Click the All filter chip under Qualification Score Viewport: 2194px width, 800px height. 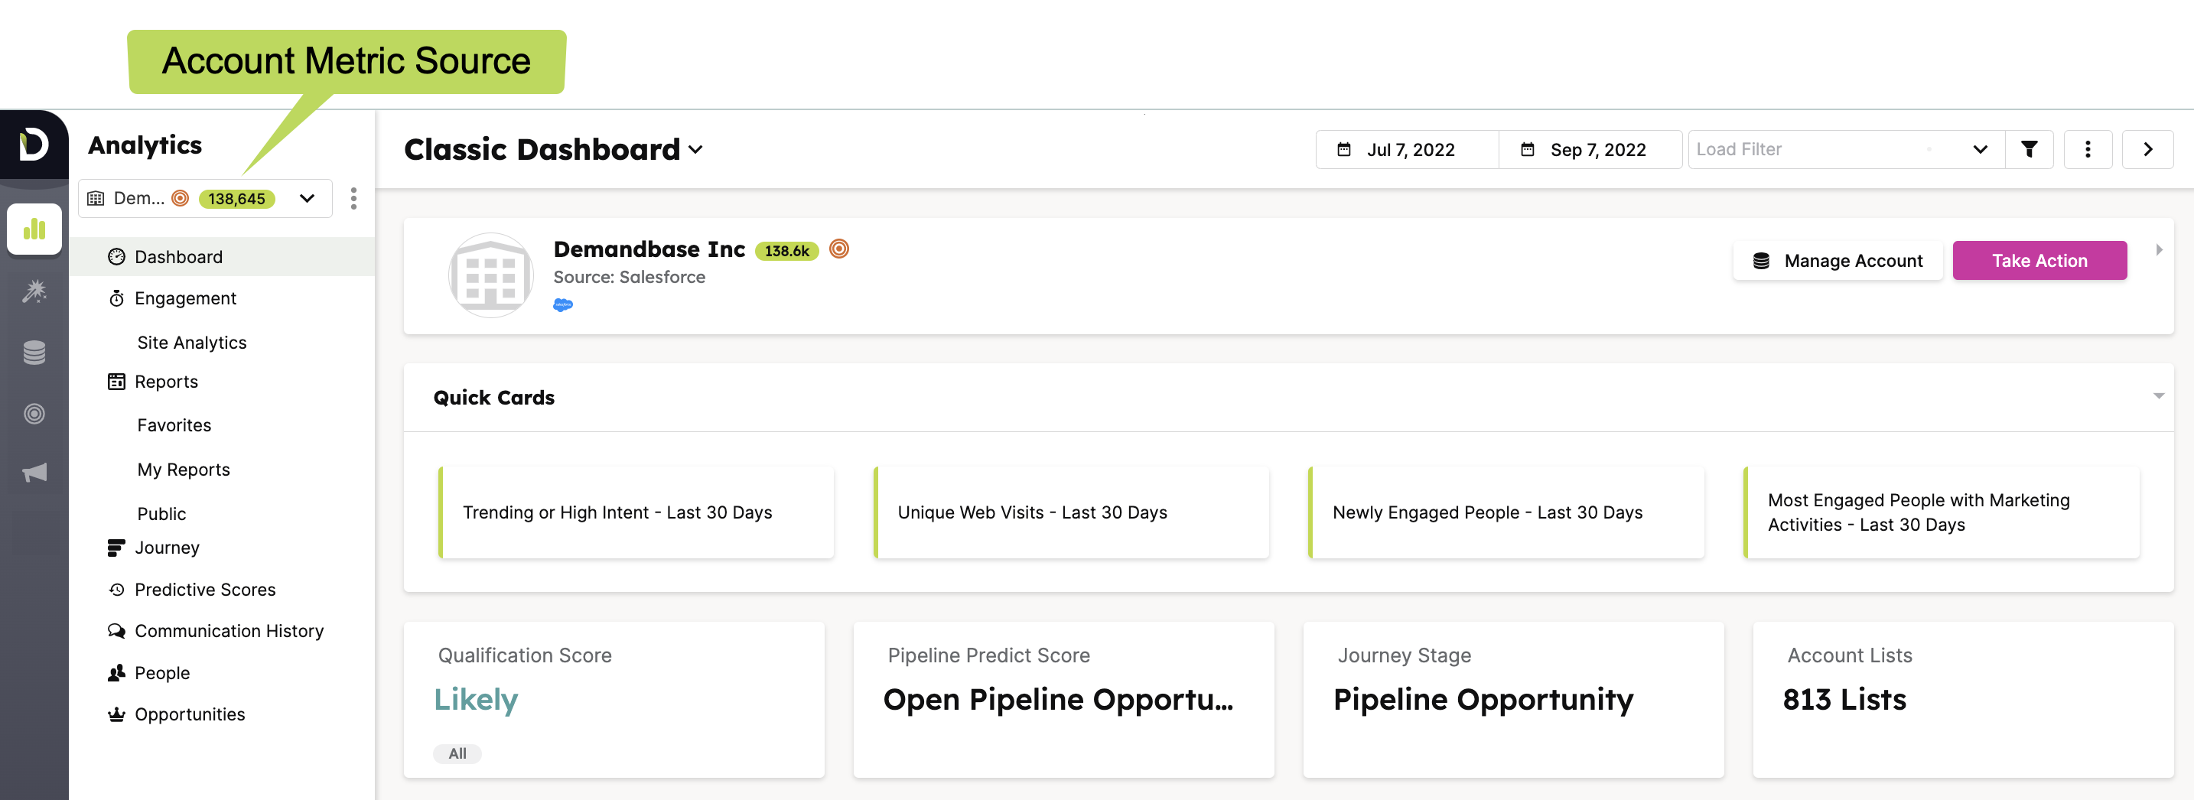(457, 753)
